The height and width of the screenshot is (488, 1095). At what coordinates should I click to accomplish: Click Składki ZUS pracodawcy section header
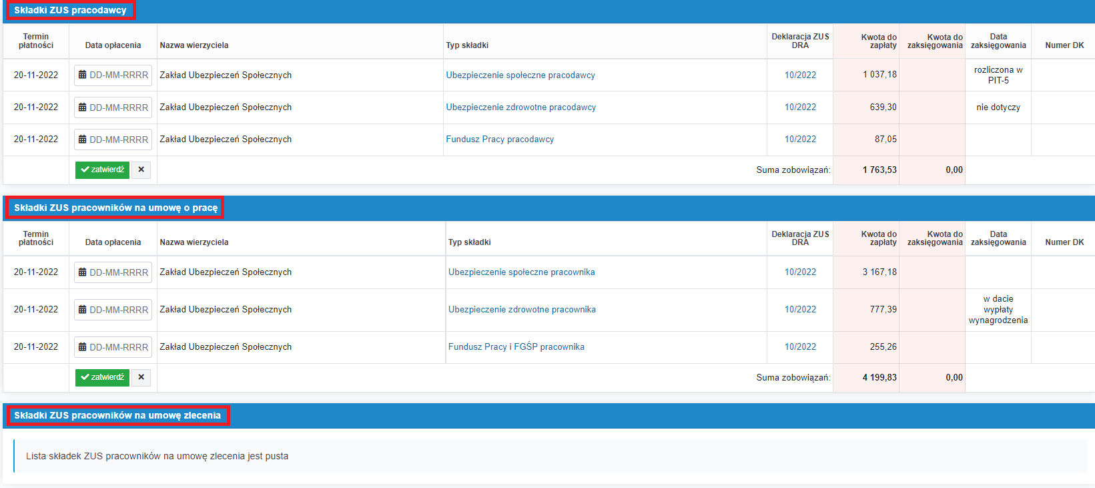pos(70,10)
